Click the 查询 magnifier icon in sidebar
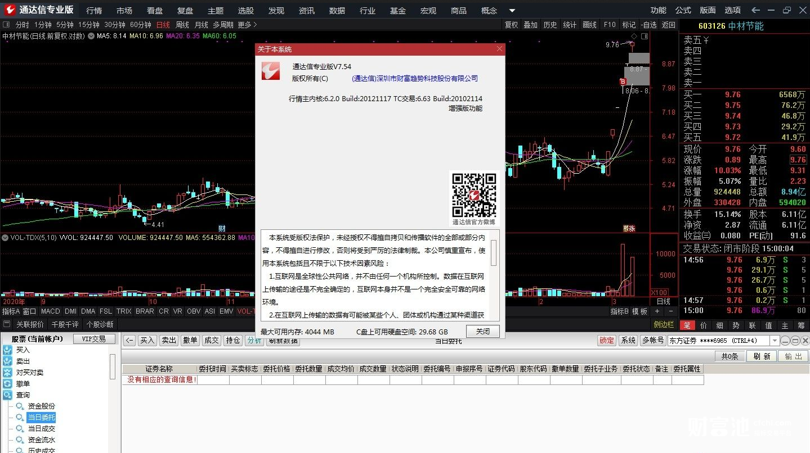The image size is (810, 453). click(x=7, y=395)
